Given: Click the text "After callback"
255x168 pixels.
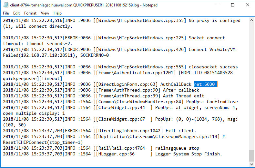Looking at the screenshot, I should tap(181, 90).
